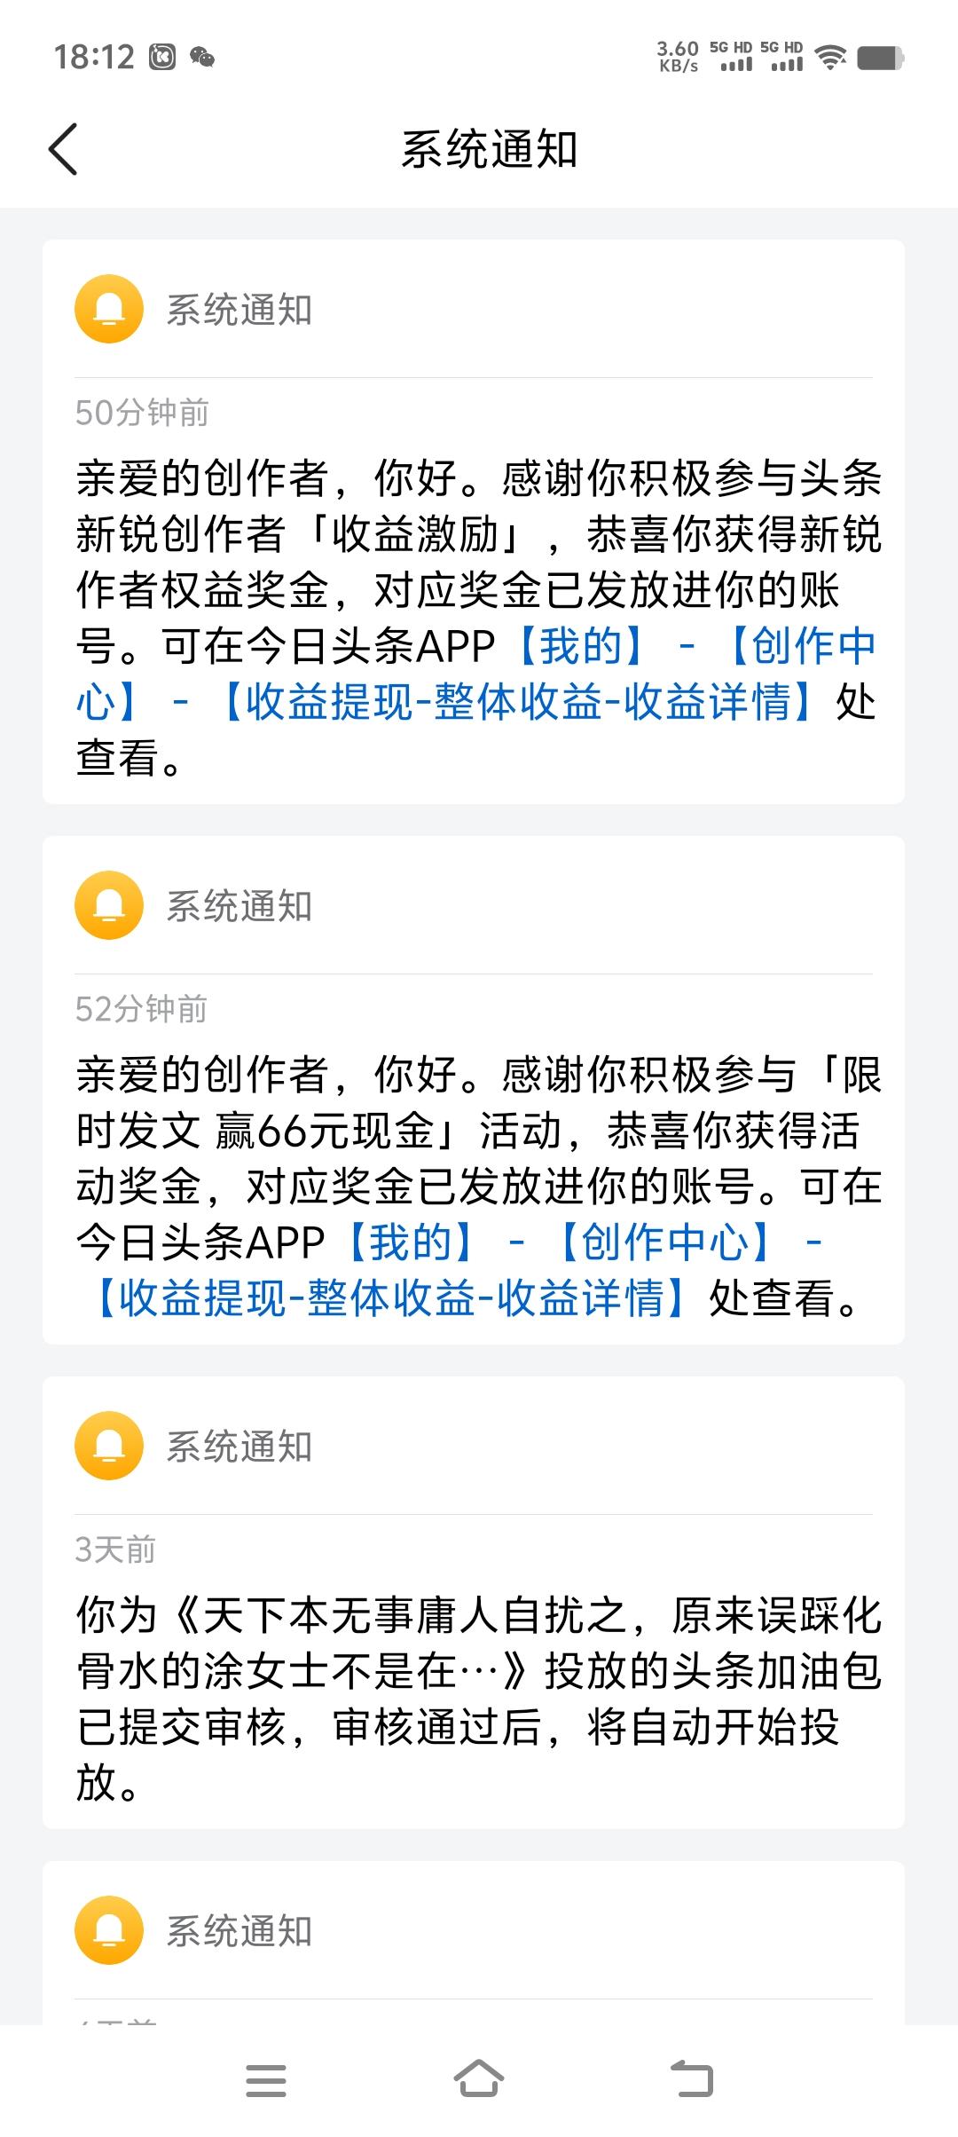
Task: Open 【创作中心】 link in second notification
Action: (664, 1242)
